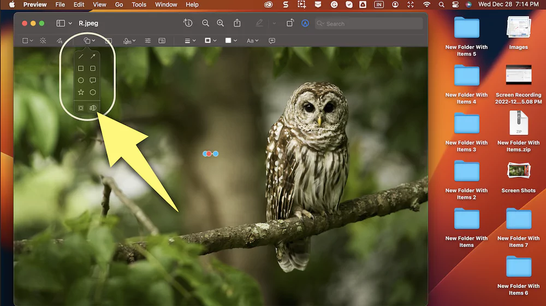Image resolution: width=546 pixels, height=306 pixels.
Task: Rotate the image with Rotate button
Action: 290,23
